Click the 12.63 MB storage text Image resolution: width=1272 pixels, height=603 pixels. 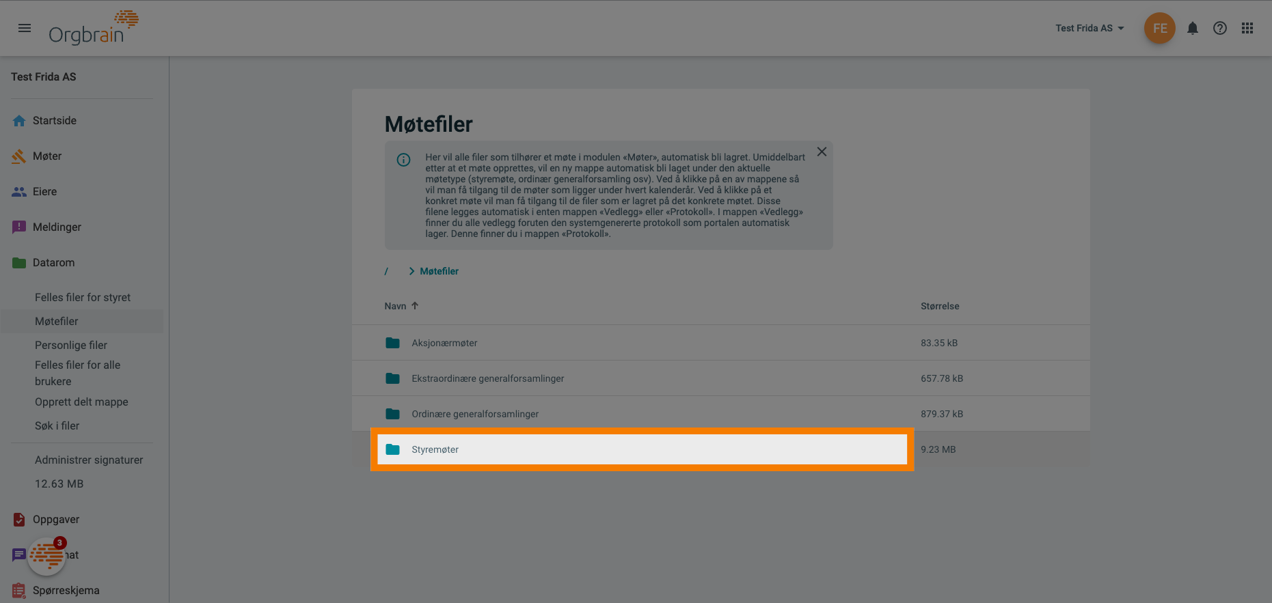point(59,483)
